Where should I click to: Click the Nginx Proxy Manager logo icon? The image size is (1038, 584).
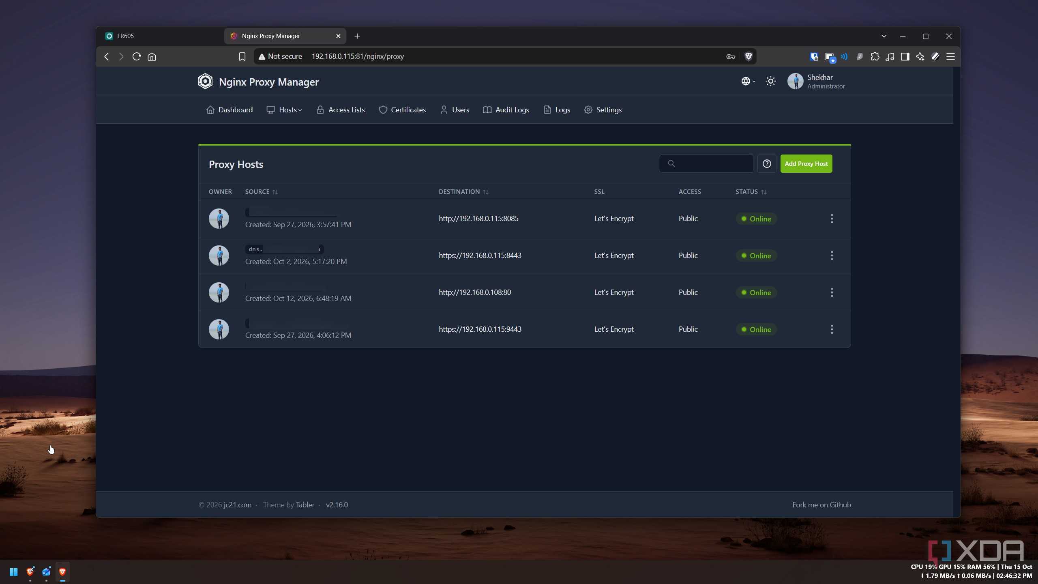pos(205,82)
